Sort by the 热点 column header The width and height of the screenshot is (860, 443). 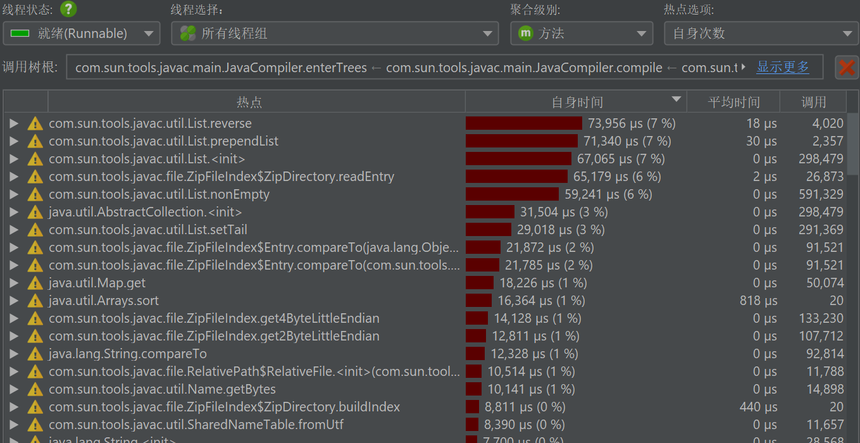pos(249,102)
